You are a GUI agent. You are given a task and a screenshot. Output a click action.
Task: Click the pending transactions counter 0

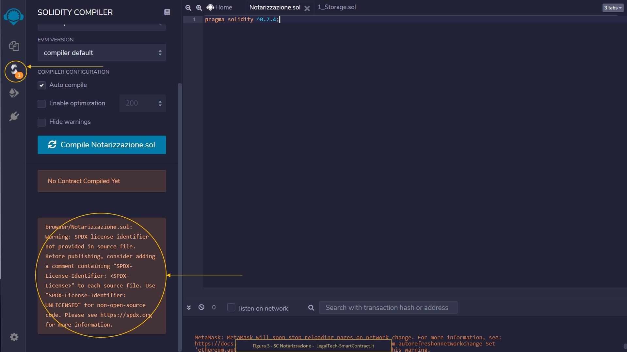point(214,307)
